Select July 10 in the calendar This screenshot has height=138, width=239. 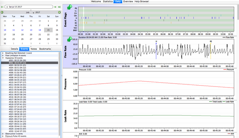(5, 30)
